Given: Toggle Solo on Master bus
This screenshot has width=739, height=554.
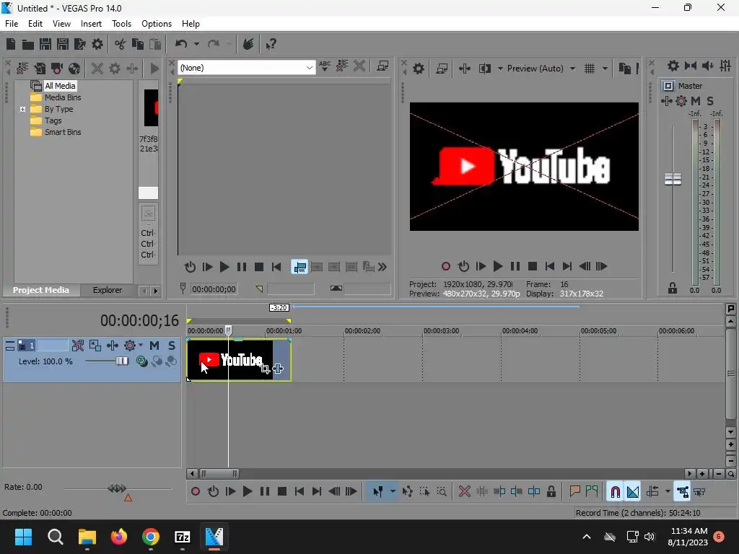Looking at the screenshot, I should pos(710,101).
